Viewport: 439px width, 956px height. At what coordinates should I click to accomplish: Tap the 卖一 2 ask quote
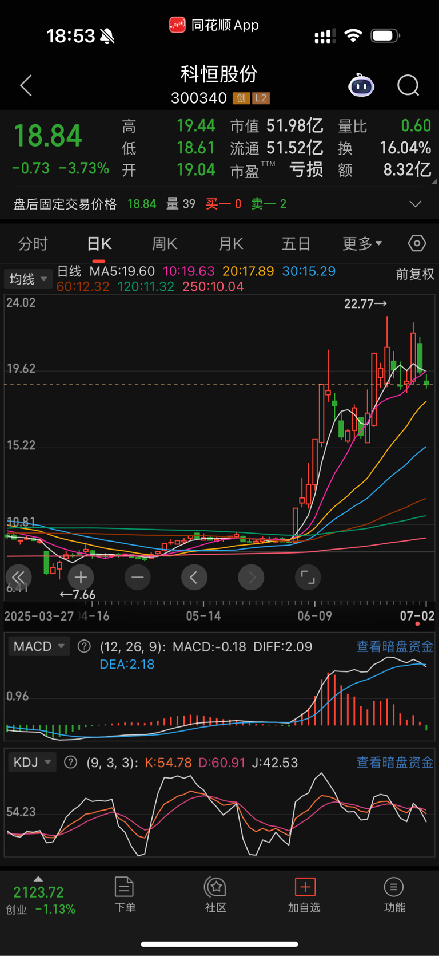coord(269,204)
